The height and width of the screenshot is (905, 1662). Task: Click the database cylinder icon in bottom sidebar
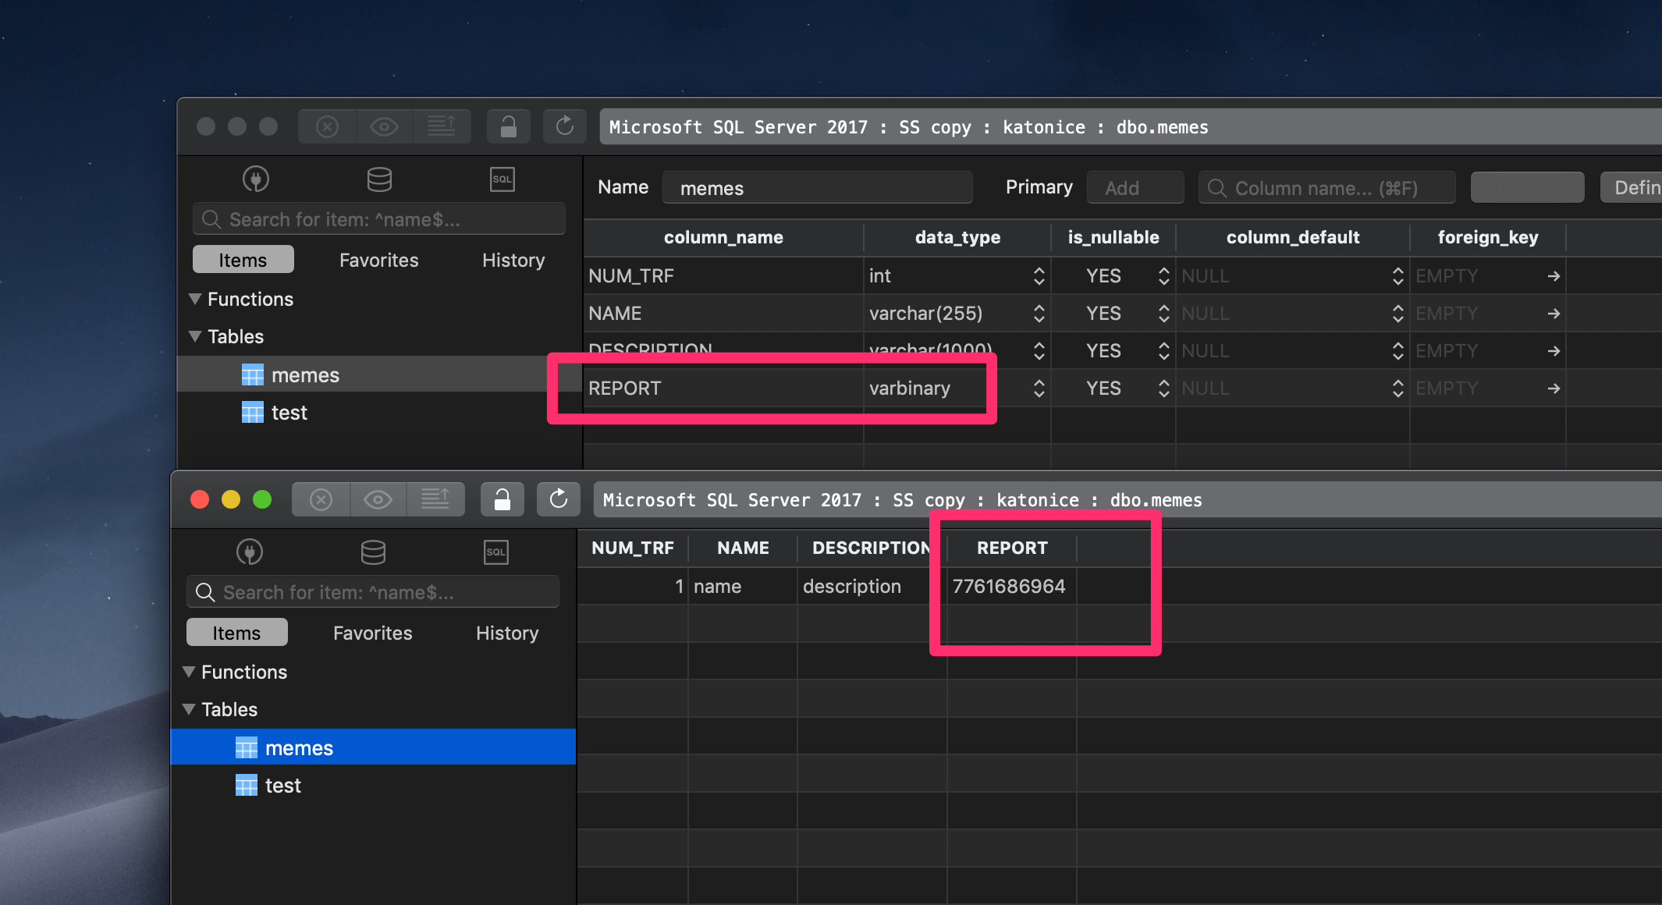point(373,552)
